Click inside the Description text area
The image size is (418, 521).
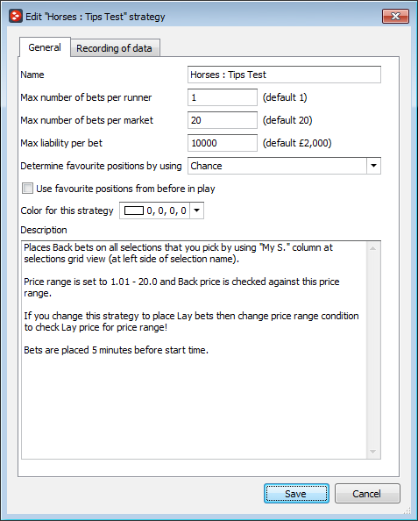[195, 350]
